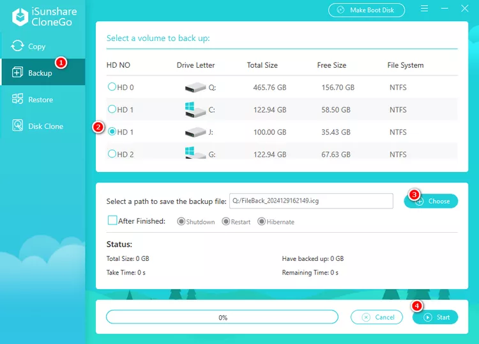Click the 58.50 GB free size cell
The image size is (479, 344).
(336, 110)
